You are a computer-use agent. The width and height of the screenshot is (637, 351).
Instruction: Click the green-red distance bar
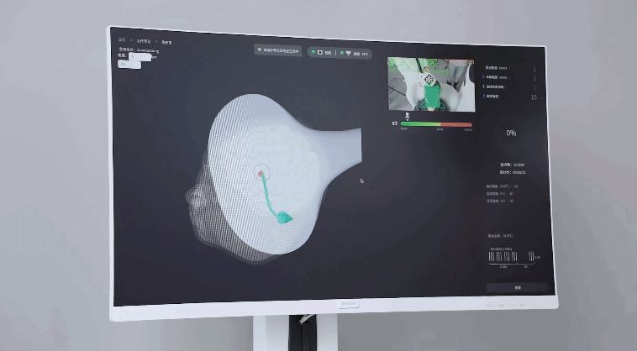tap(436, 124)
